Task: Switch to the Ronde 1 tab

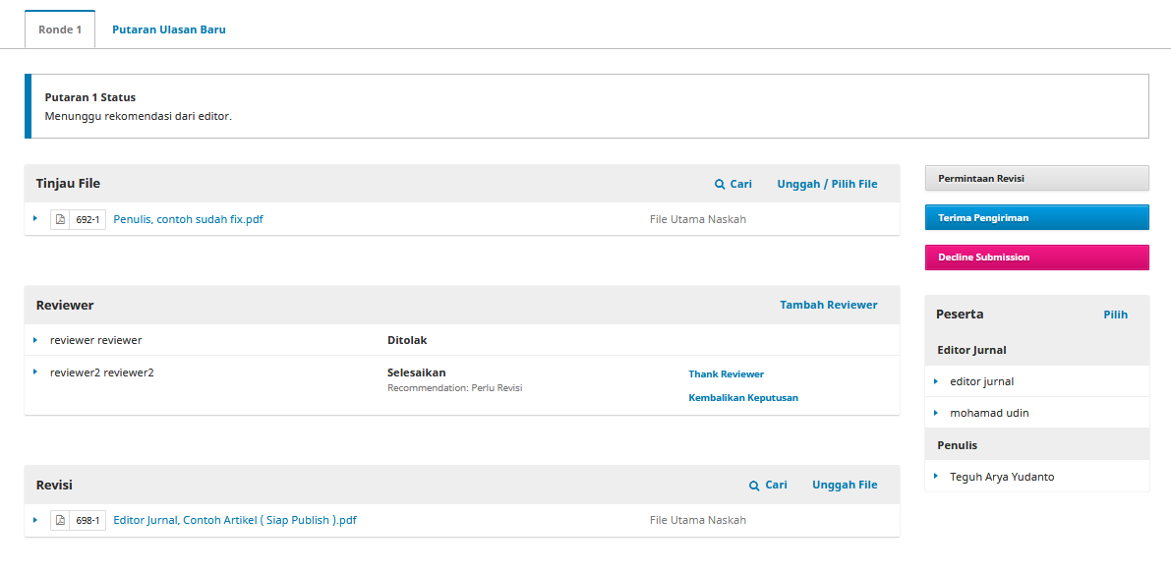Action: point(60,29)
